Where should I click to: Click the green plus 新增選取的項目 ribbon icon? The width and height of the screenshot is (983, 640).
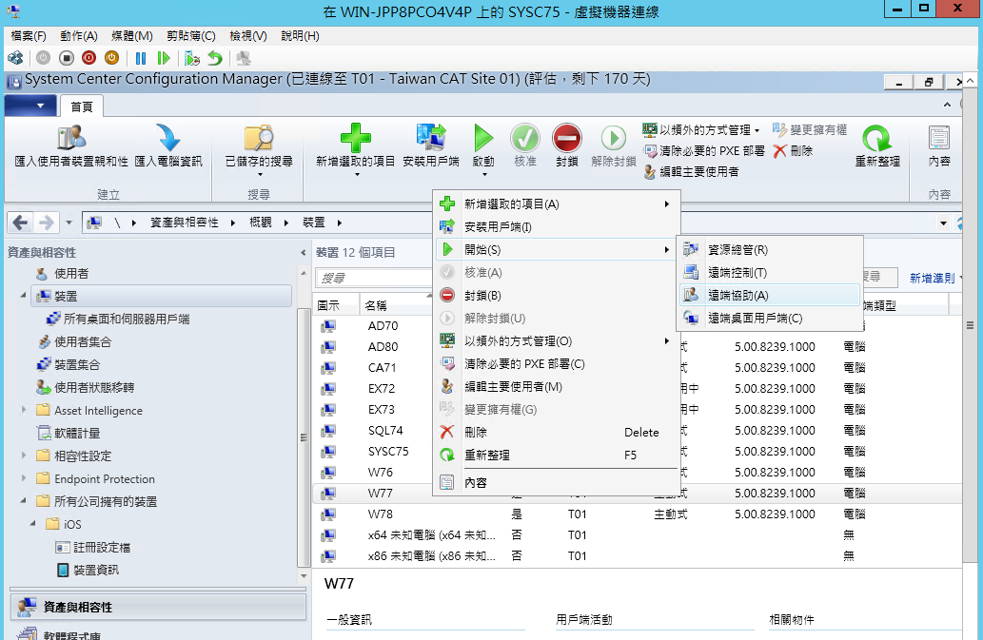coord(356,137)
